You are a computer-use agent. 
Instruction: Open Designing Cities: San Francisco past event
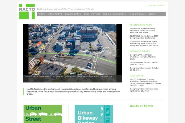coord(144,90)
